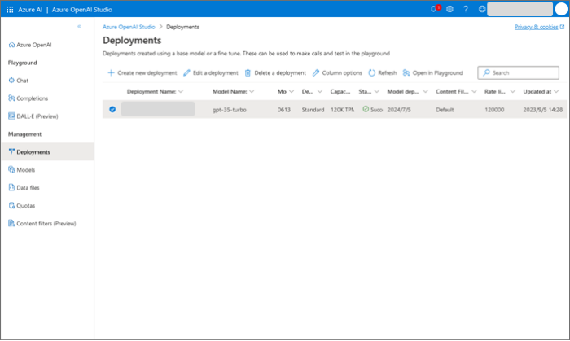Open the notifications bell icon
Screen dimensions: 570x341
(434, 9)
